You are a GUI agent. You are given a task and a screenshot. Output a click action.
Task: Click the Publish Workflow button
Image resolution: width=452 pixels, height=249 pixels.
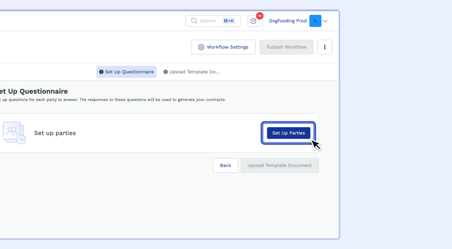pyautogui.click(x=286, y=47)
